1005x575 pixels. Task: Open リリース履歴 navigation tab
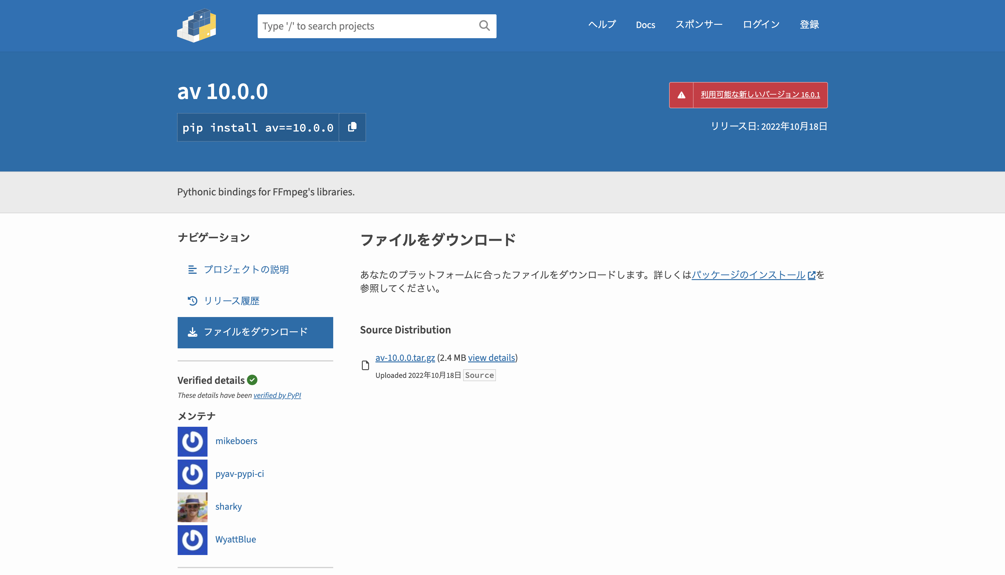[x=231, y=301]
